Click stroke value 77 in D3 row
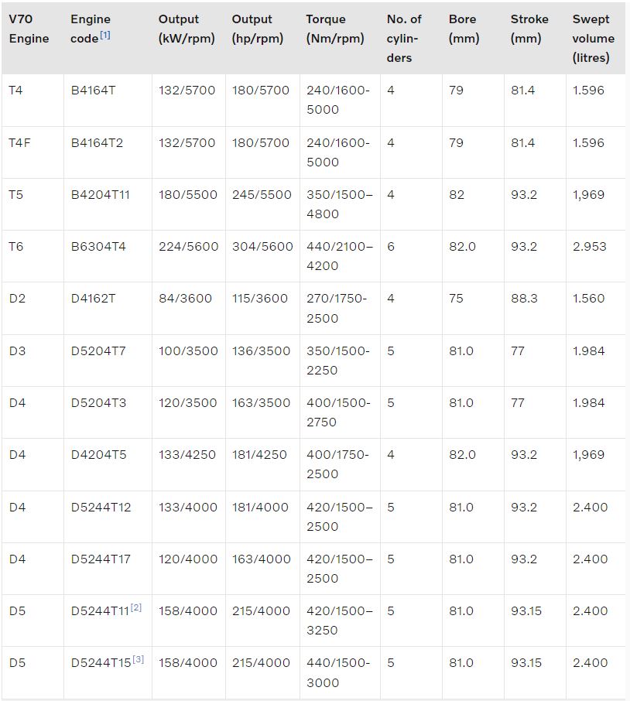630x701 pixels. coord(518,351)
